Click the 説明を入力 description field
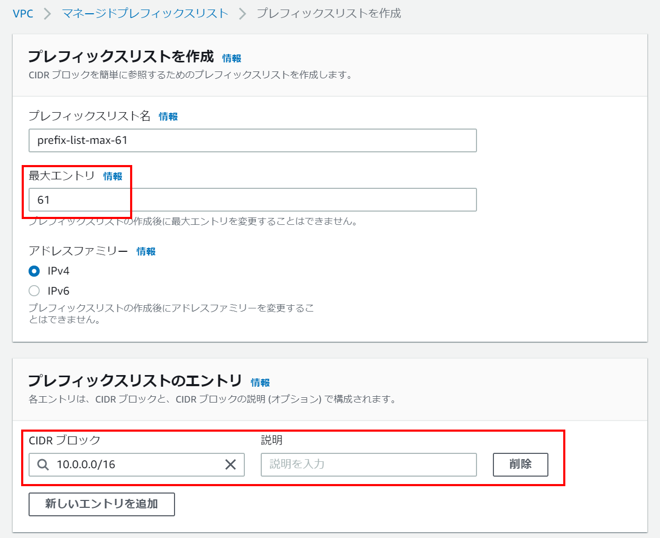The height and width of the screenshot is (538, 660). 369,464
